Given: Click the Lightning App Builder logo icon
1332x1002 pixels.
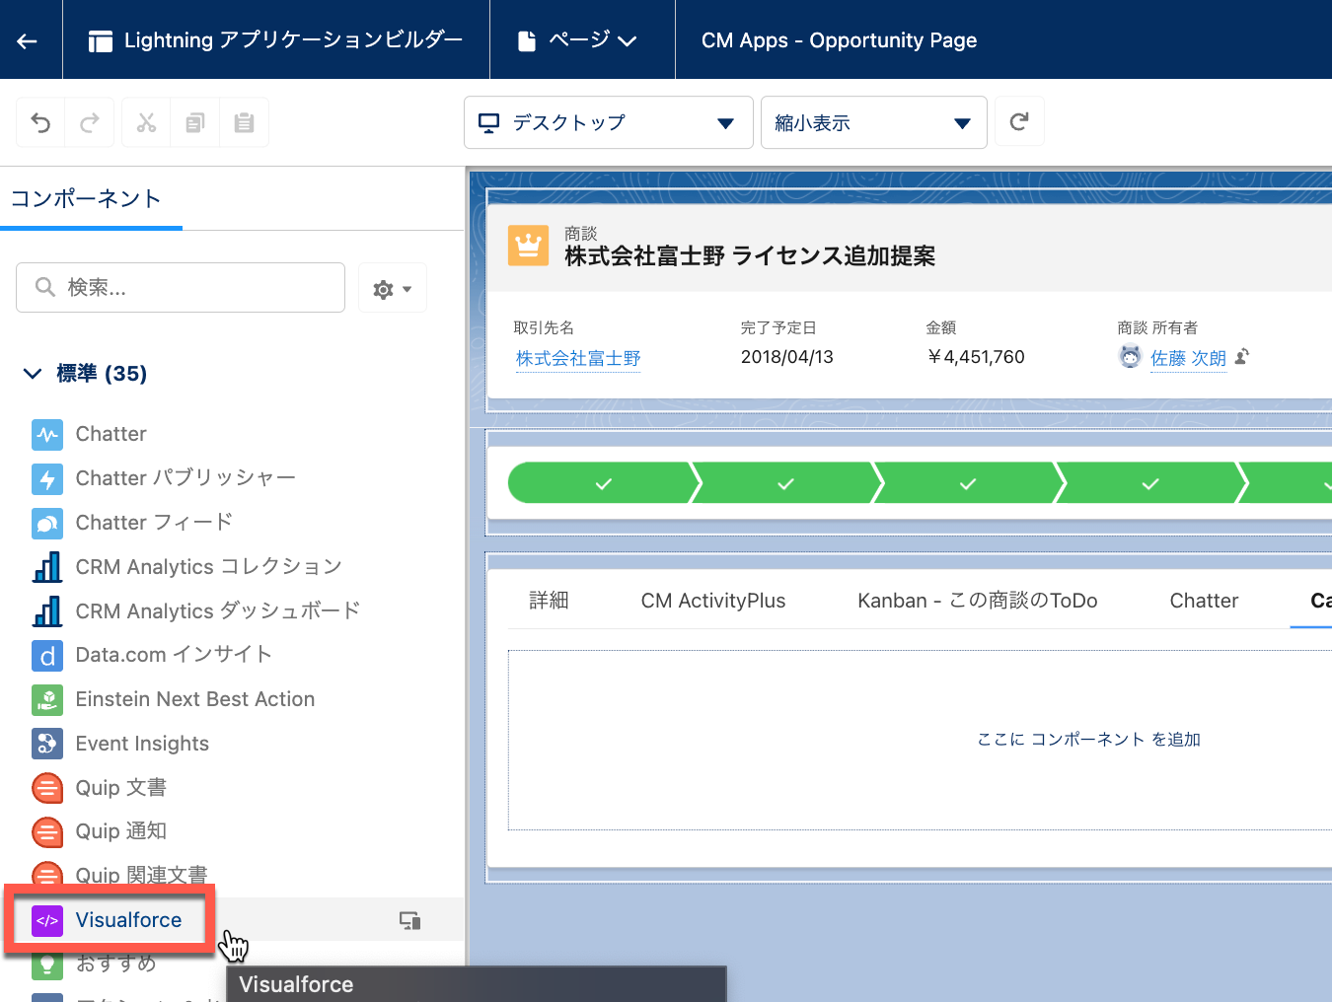Looking at the screenshot, I should tap(100, 40).
